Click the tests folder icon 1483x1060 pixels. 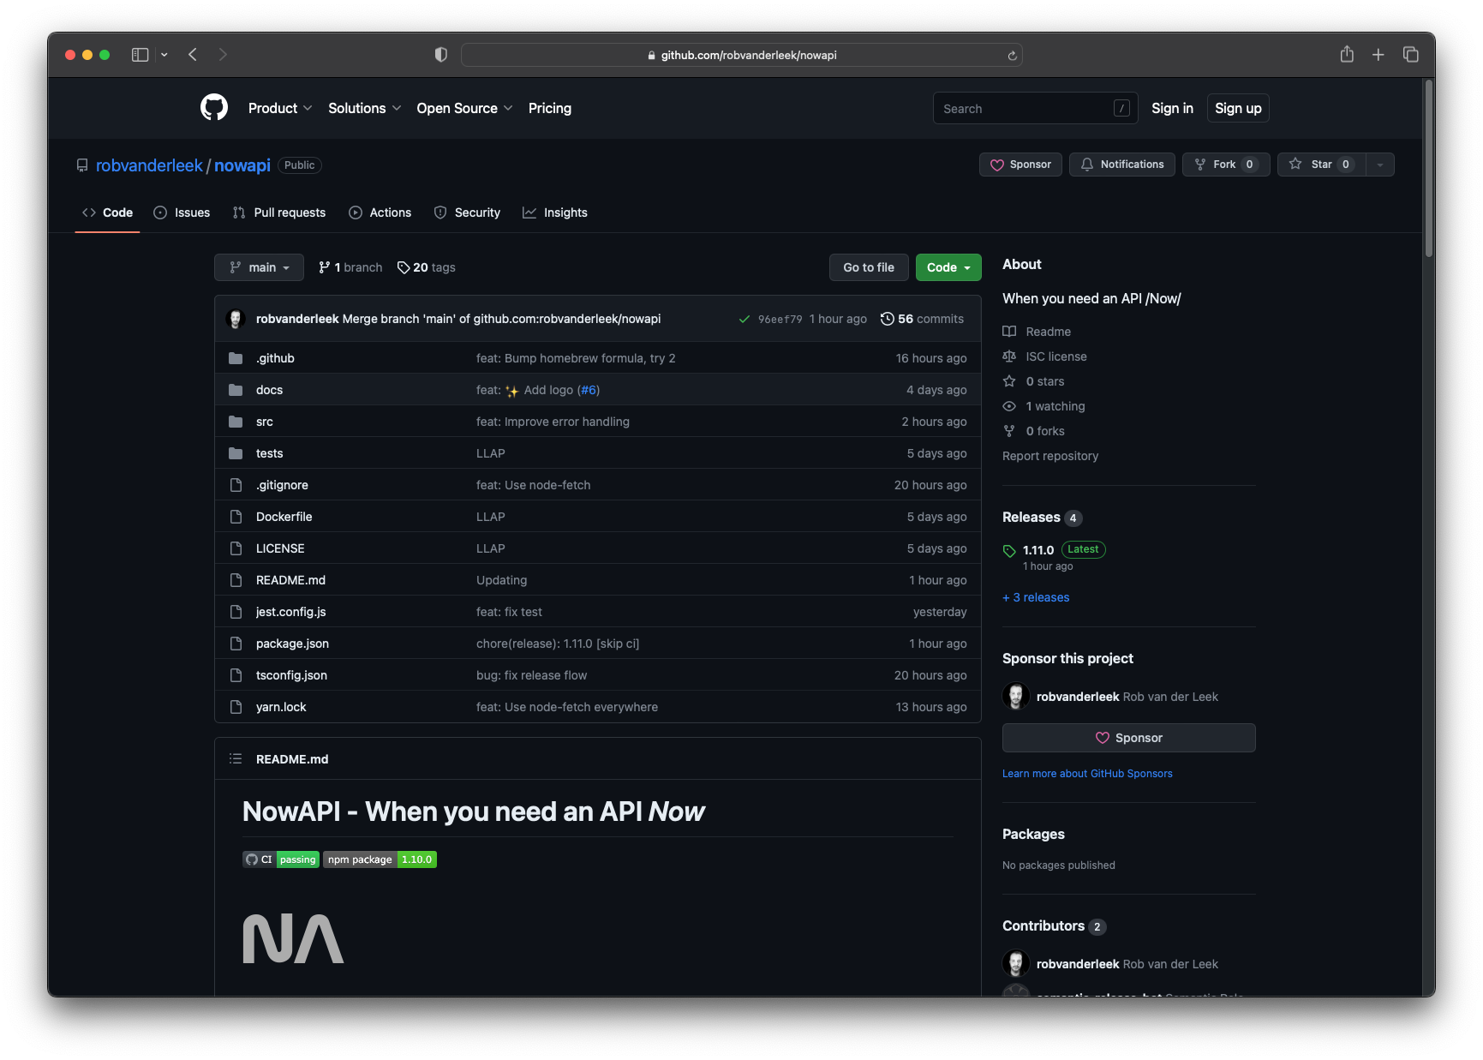click(x=236, y=453)
